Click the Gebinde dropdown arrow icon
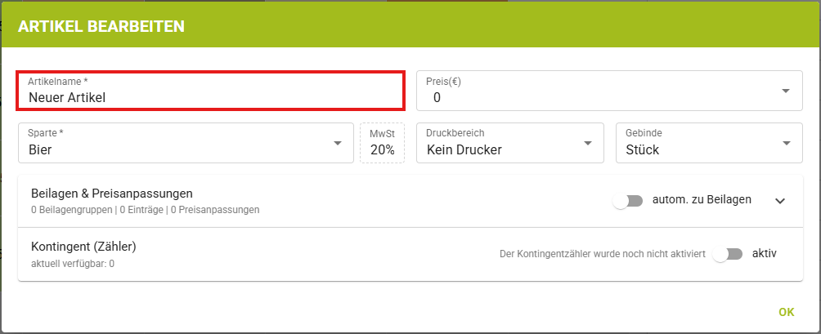The height and width of the screenshot is (334, 821). click(786, 144)
